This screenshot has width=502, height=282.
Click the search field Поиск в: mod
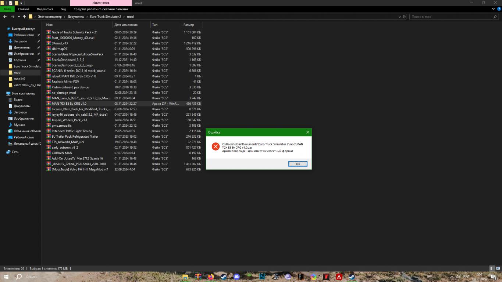pyautogui.click(x=451, y=17)
